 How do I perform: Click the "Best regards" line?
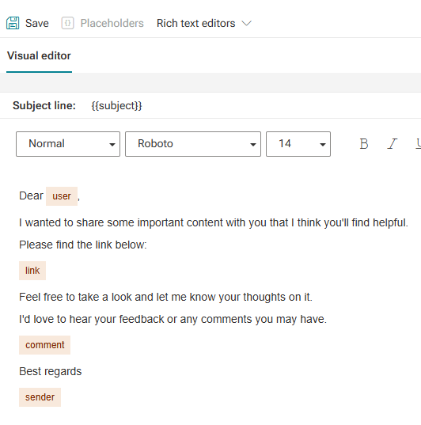point(51,371)
